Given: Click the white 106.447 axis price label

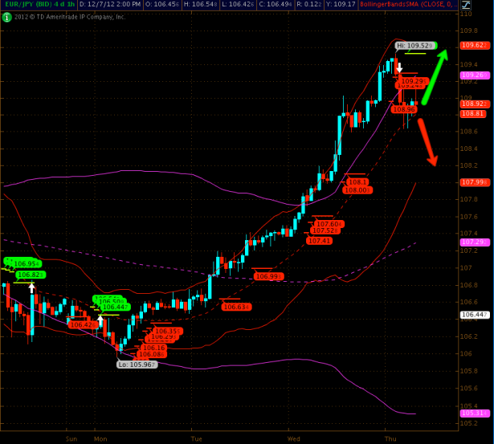Looking at the screenshot, I should (x=475, y=315).
